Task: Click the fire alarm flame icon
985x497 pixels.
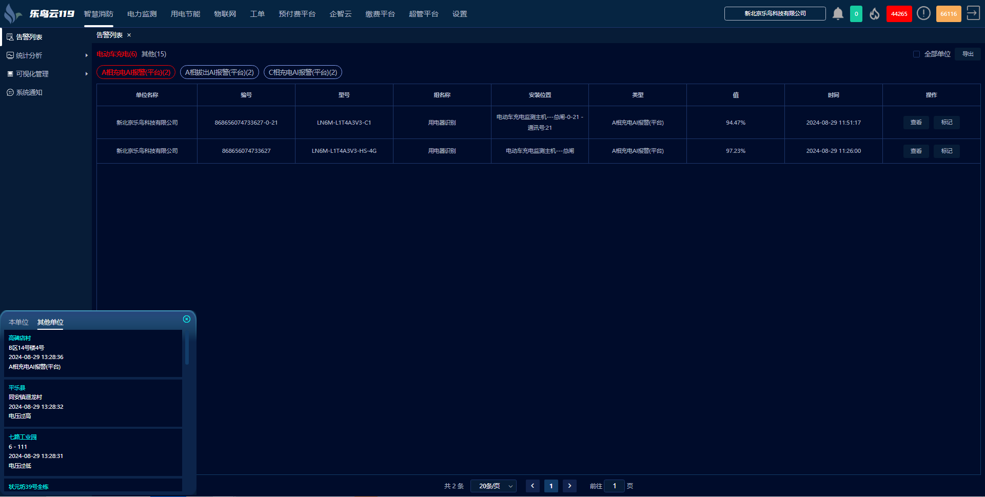Action: point(875,14)
